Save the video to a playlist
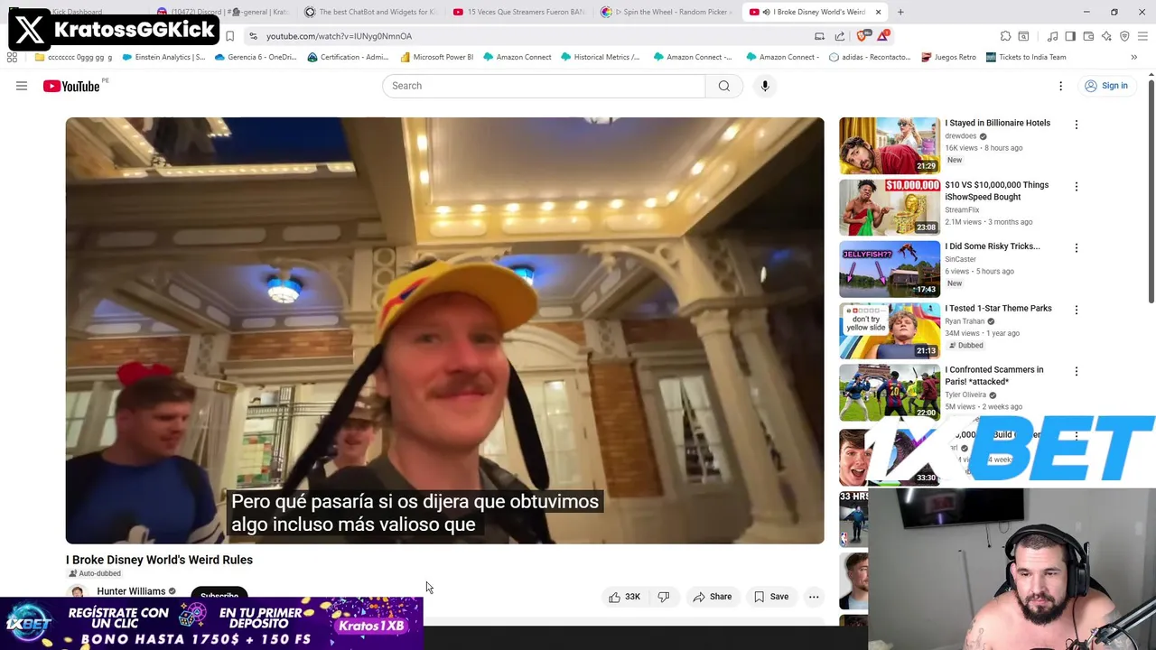 (x=771, y=597)
